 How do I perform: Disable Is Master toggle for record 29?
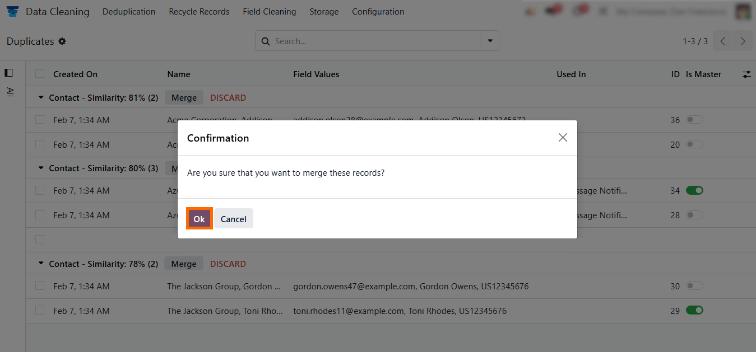click(x=694, y=311)
